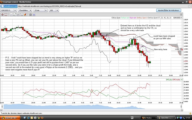Click the wheelinvest.com site identity badge

[9, 6]
